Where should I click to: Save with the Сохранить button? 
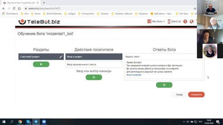[196, 94]
